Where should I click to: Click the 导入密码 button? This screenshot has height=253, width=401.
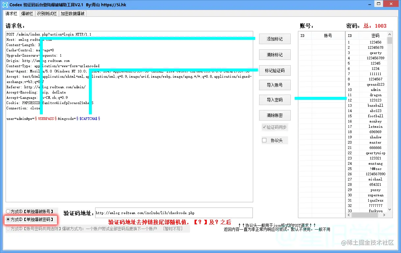(x=275, y=99)
